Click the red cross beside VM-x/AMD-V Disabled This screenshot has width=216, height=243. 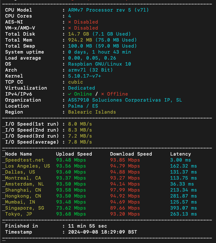pyautogui.click(x=69, y=28)
